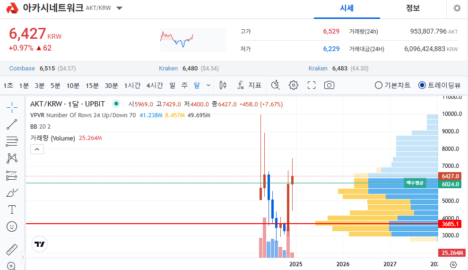Set the interval to 1시간
The height and width of the screenshot is (270, 468).
(132, 86)
